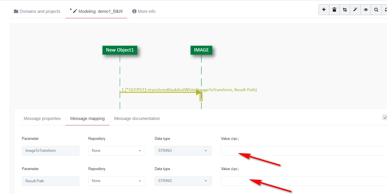Select the crop tool icon
This screenshot has width=387, height=194.
[x=345, y=10]
